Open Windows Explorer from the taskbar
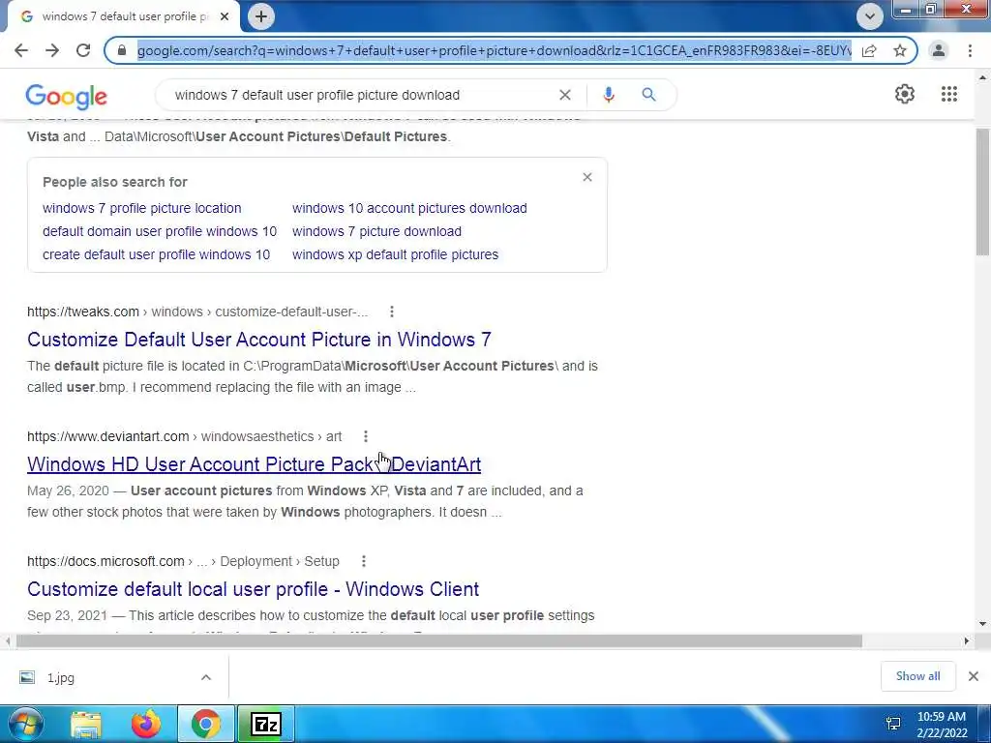The width and height of the screenshot is (991, 743). click(x=86, y=724)
